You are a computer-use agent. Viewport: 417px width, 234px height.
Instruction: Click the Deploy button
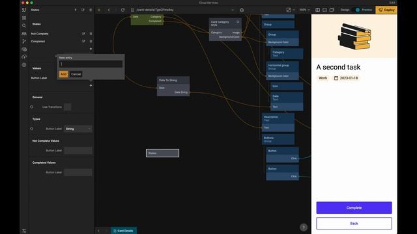[x=386, y=10]
